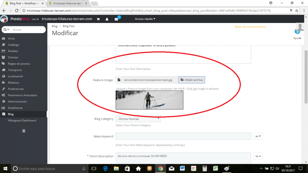Viewport: 308px width, 173px height.
Task: Click the feature image file name field
Action: coord(150,80)
